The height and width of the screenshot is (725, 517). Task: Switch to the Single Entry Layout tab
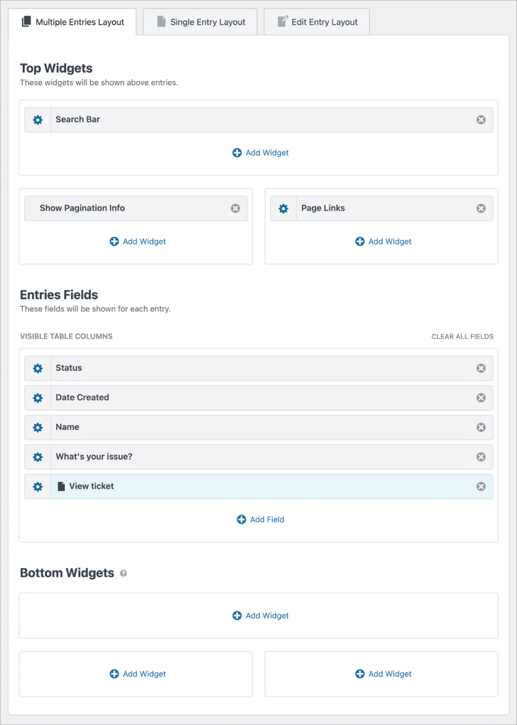tap(200, 22)
